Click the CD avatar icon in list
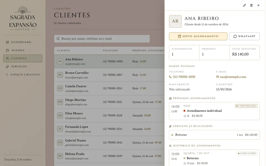Image resolution: width=266 pixels, height=166 pixels. [60, 89]
